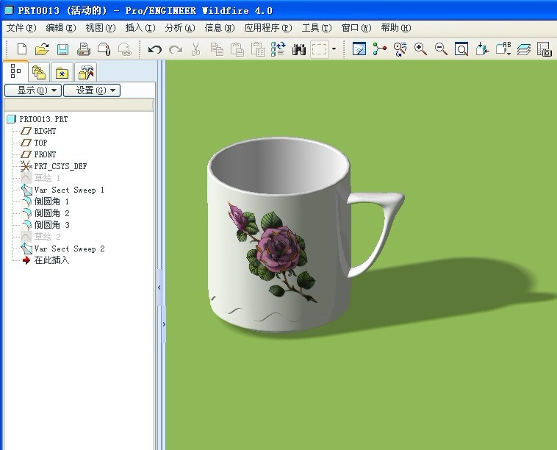This screenshot has height=450, width=557.
Task: Click the right sash arrow on divider
Action: point(164,324)
